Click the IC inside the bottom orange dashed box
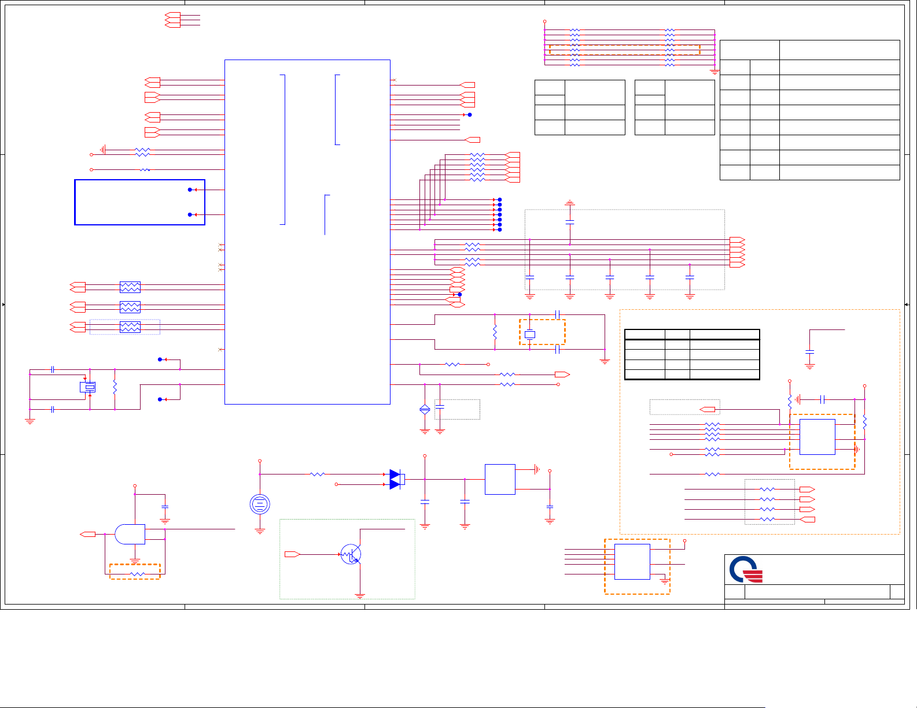Image resolution: width=917 pixels, height=708 pixels. point(632,562)
